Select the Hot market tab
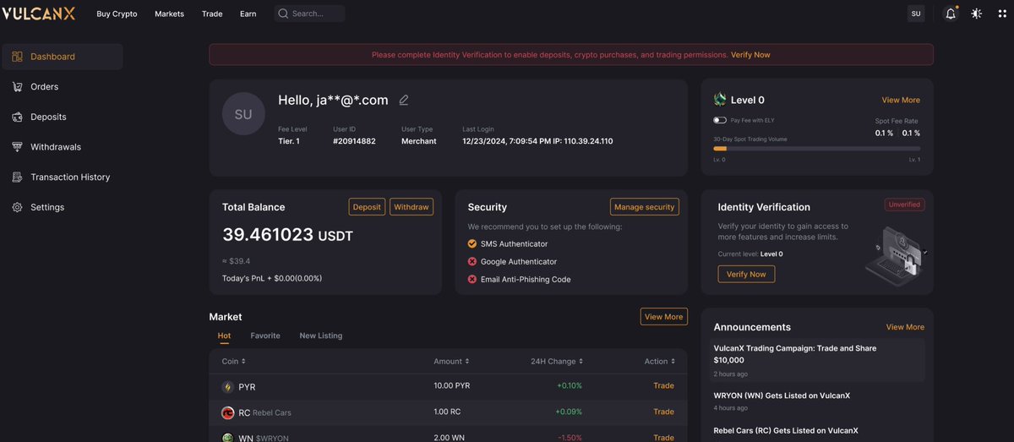This screenshot has width=1014, height=442. point(224,336)
